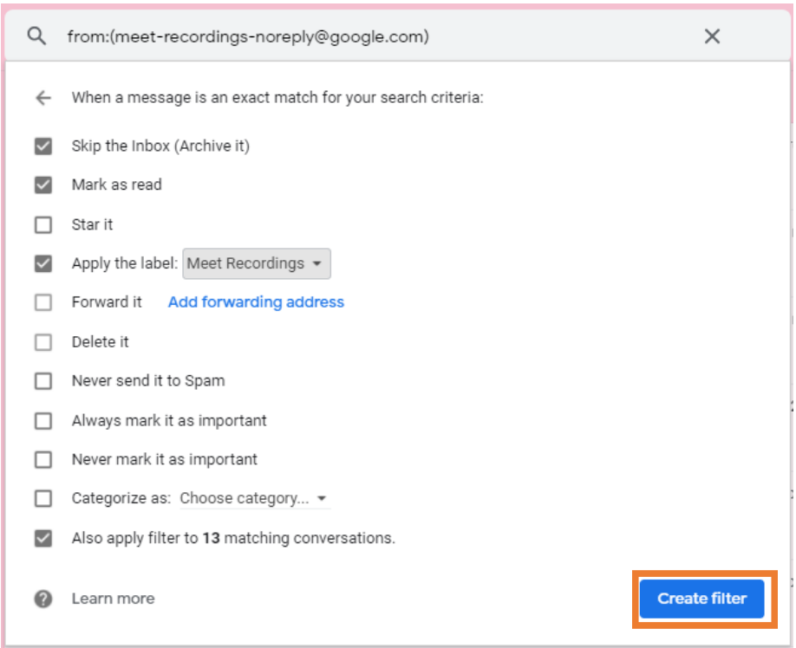Enable Never send it to Spam
This screenshot has width=796, height=648.
pyautogui.click(x=43, y=381)
